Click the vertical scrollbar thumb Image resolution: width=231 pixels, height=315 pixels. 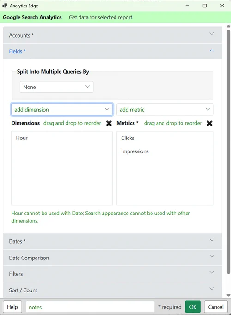click(228, 151)
